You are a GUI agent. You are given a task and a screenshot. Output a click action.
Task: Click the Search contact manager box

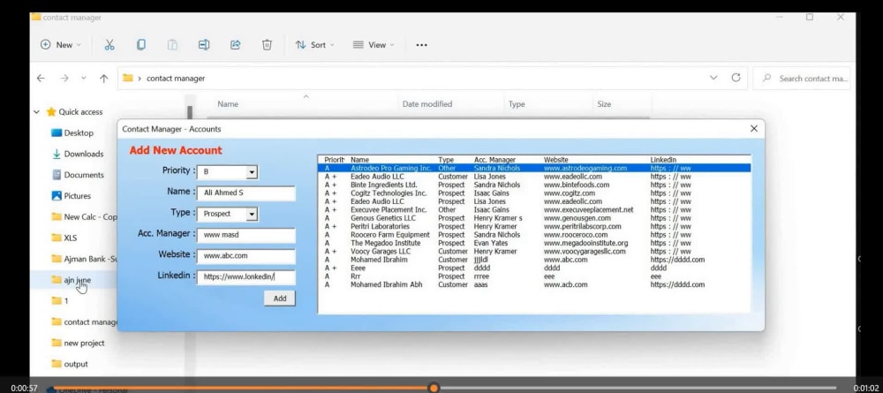802,79
